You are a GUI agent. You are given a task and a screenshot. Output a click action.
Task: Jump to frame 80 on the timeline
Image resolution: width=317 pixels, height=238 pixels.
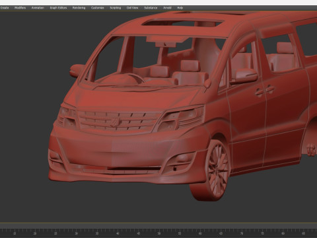tap(283, 233)
